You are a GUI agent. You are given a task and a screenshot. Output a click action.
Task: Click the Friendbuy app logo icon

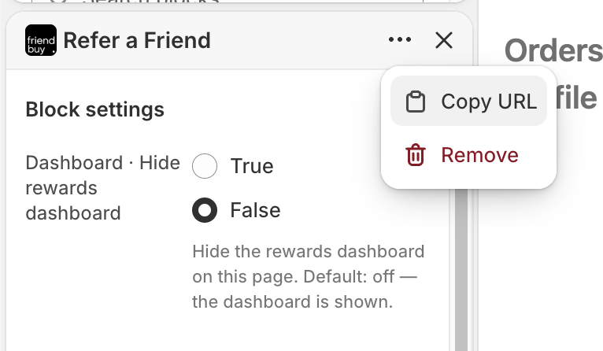pyautogui.click(x=41, y=40)
